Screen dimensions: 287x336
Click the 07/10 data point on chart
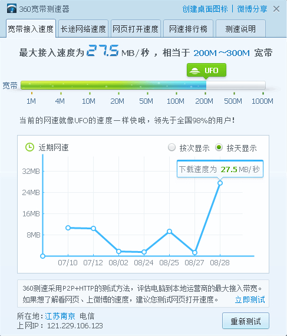point(68,228)
